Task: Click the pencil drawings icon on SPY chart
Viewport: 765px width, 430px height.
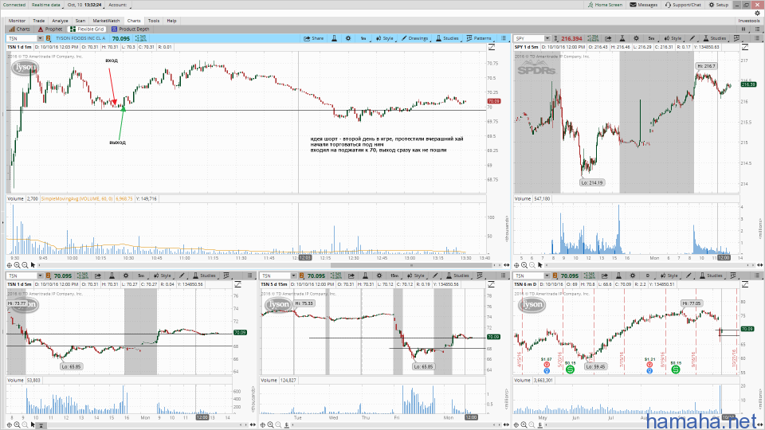Action: click(x=692, y=38)
